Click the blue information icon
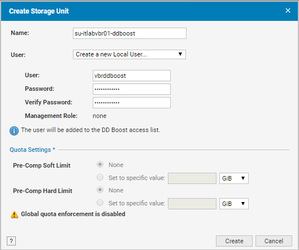 (14, 131)
